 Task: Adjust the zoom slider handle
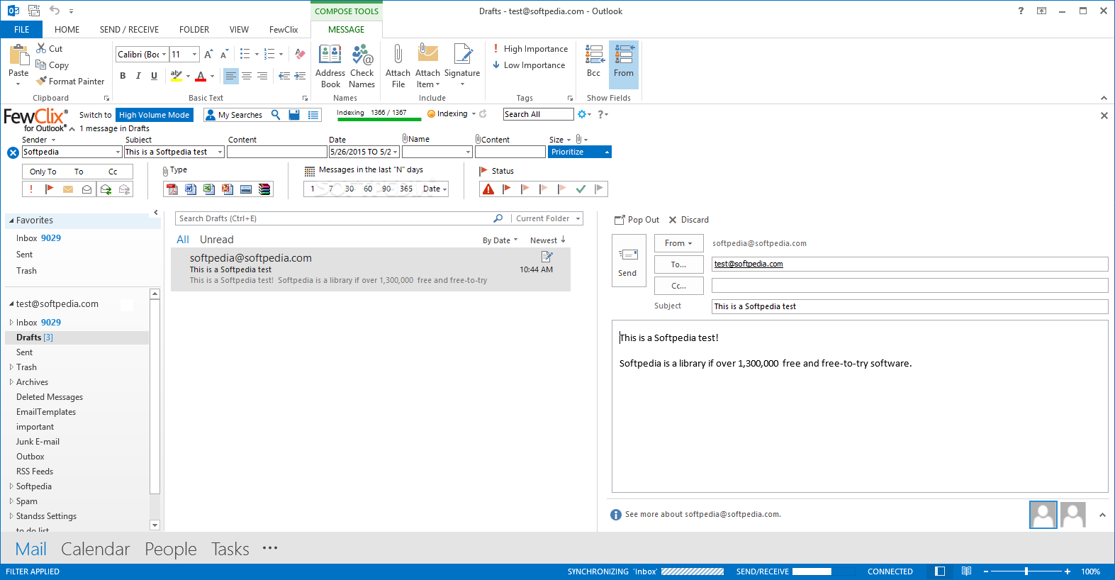(x=1026, y=571)
